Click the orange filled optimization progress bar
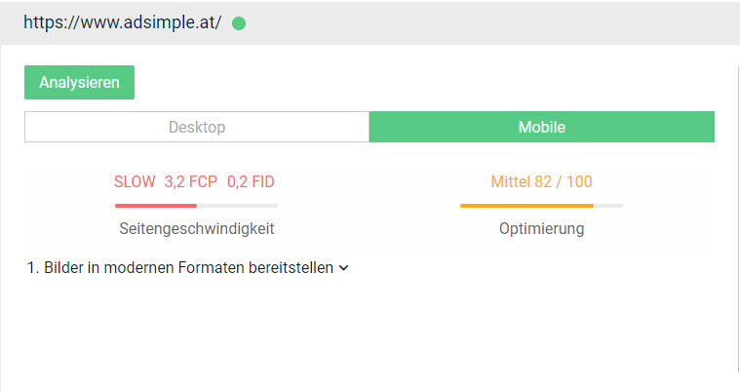The width and height of the screenshot is (740, 392). pos(526,206)
